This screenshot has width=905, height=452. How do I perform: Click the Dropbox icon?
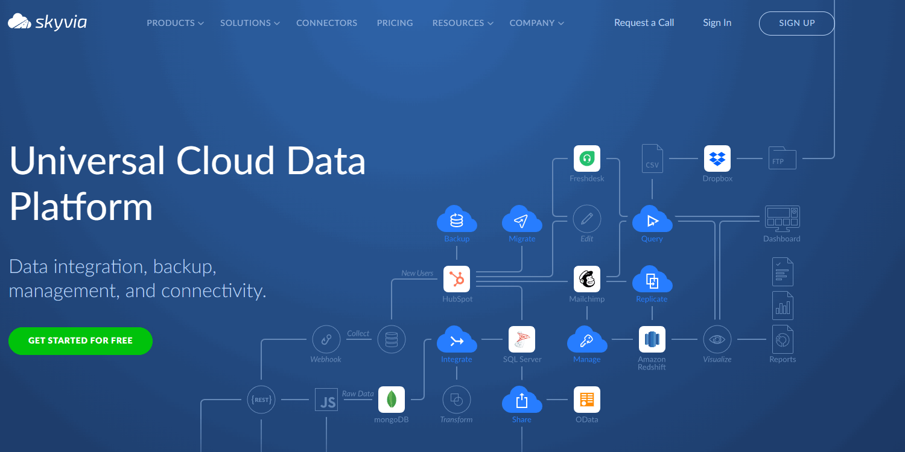click(717, 159)
